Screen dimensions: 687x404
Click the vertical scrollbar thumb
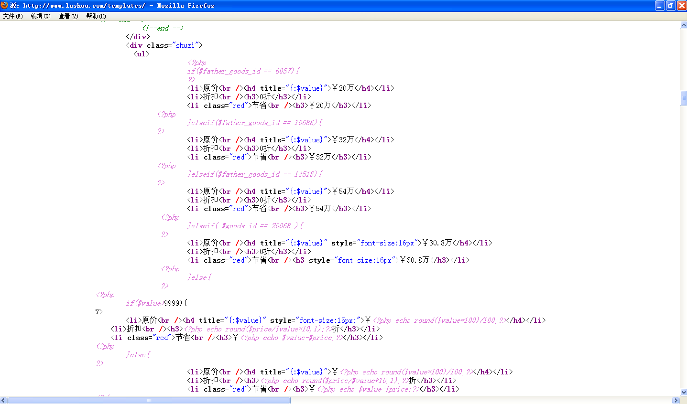pyautogui.click(x=684, y=98)
